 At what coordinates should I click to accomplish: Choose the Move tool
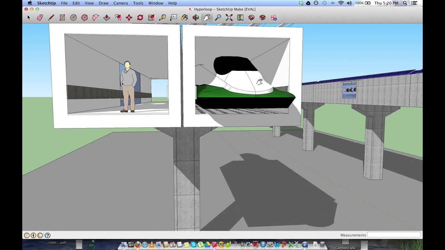click(129, 17)
